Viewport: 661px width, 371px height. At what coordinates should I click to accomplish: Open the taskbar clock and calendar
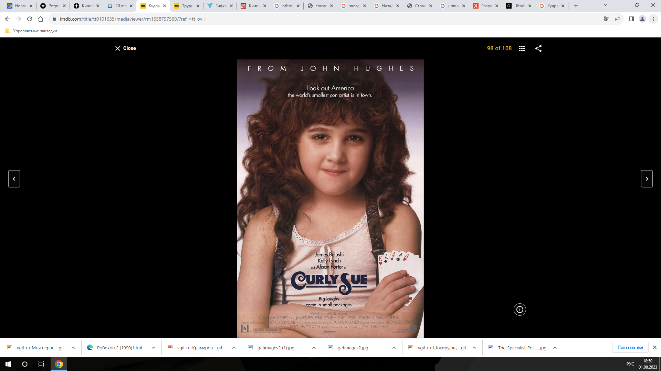click(648, 364)
